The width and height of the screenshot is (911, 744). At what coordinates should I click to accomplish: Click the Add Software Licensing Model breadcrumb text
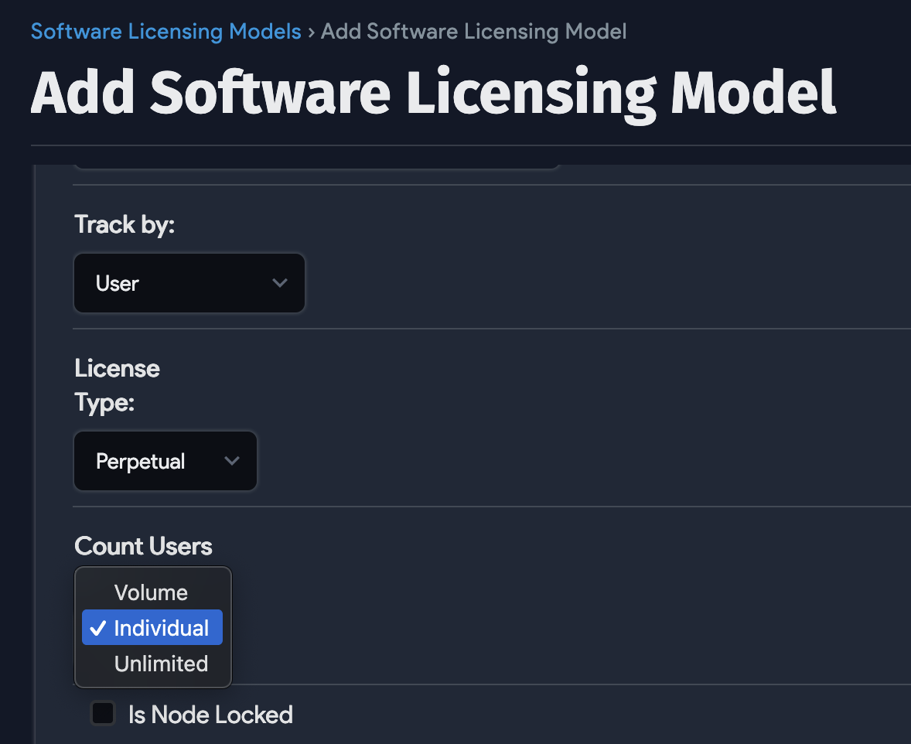pos(473,32)
